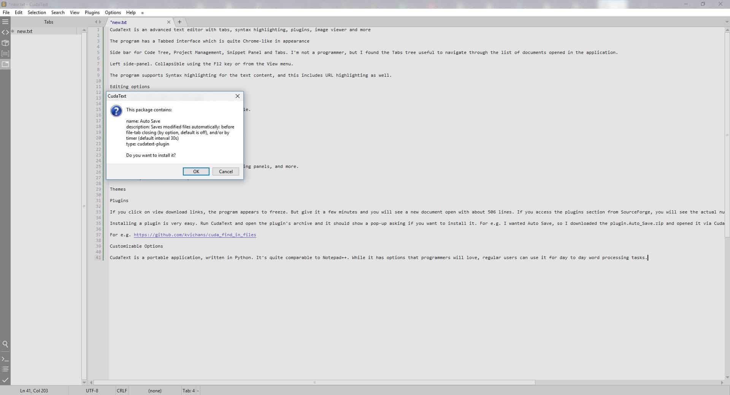Click Ln 41, Col 203 status field

[34, 390]
